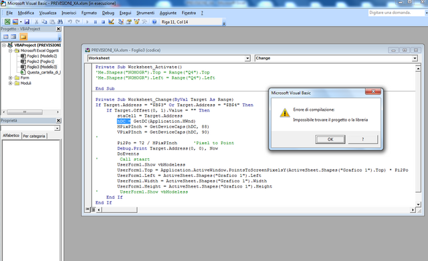This screenshot has height=261, width=428.
Task: Open the ? help menu
Action: point(202,13)
